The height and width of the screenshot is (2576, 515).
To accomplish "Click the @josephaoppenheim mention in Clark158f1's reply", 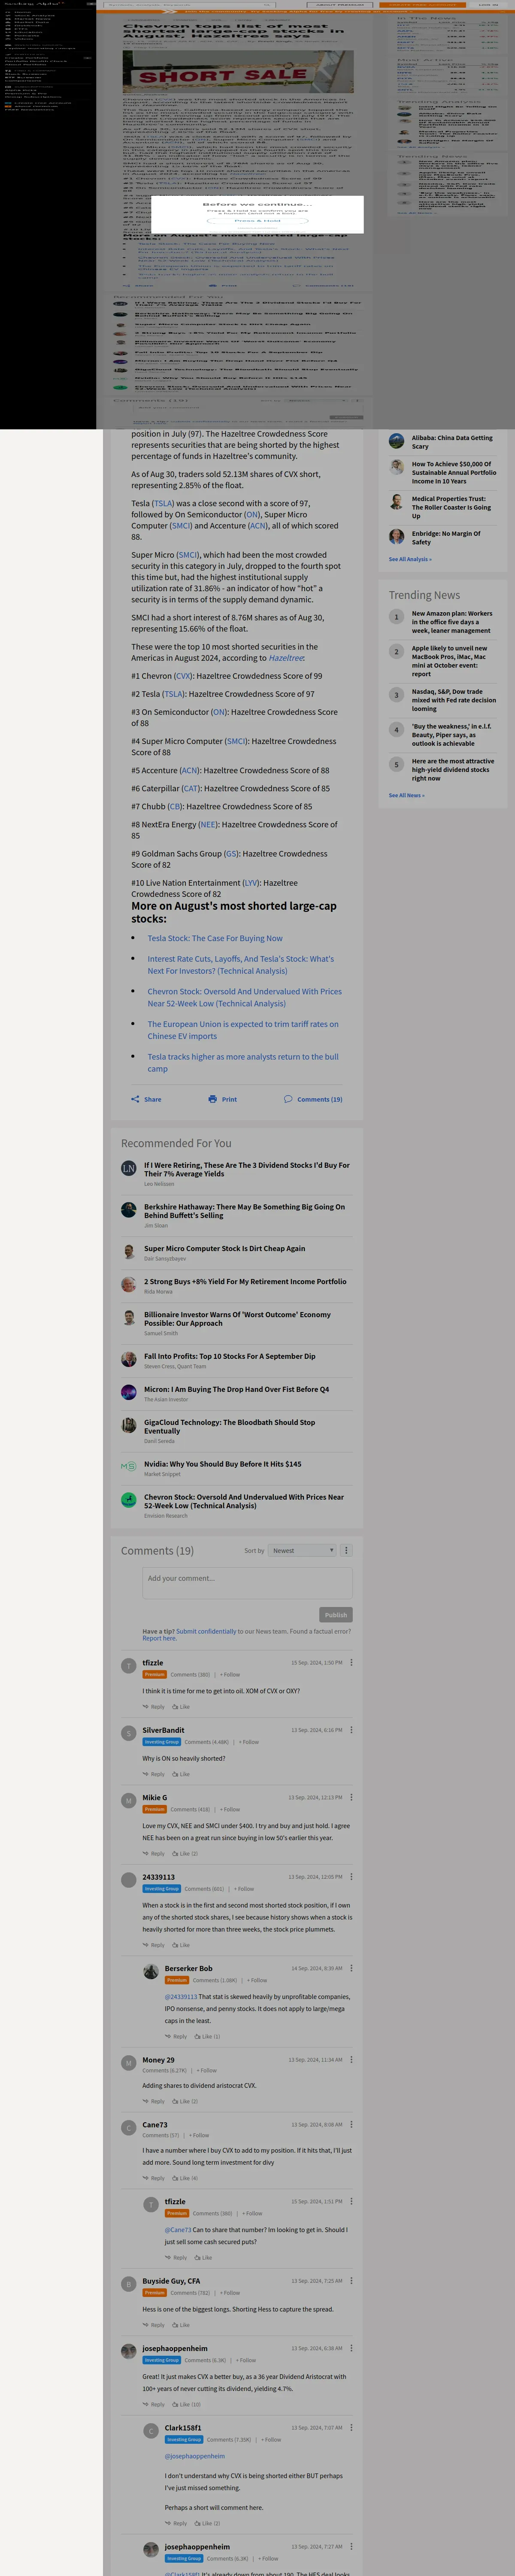I will point(195,2455).
